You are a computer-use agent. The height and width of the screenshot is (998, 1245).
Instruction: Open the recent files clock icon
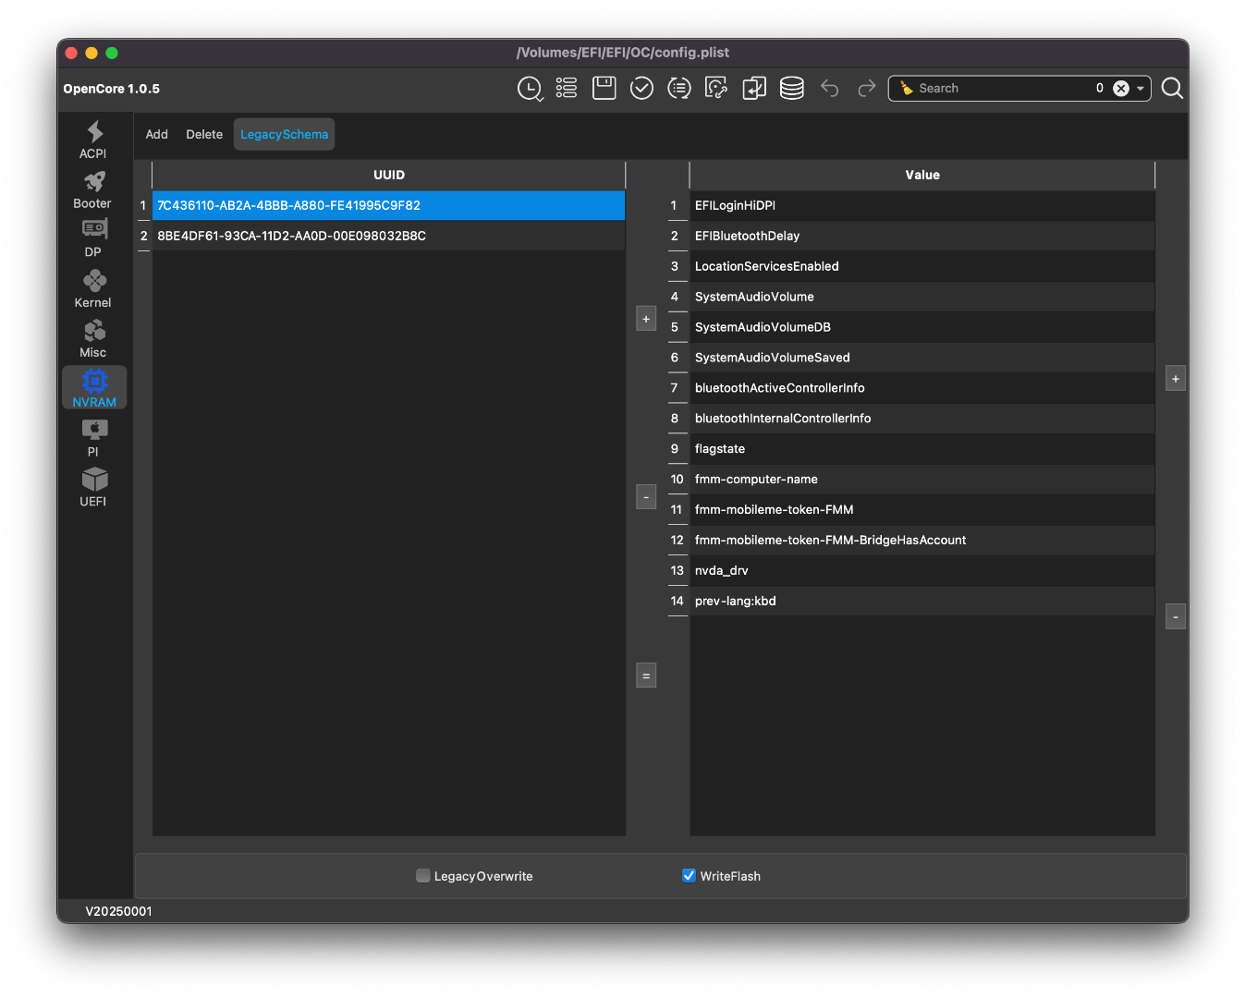point(530,89)
